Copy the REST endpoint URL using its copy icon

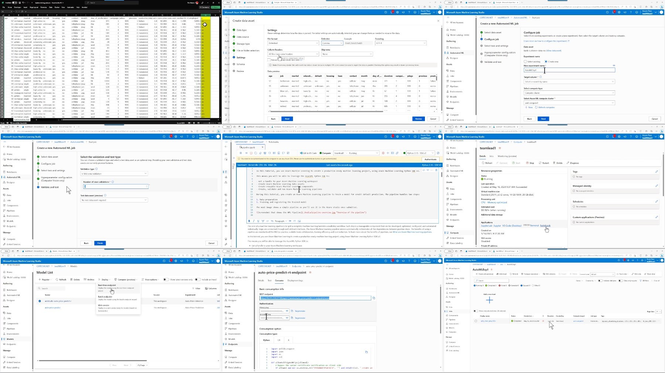[374, 298]
